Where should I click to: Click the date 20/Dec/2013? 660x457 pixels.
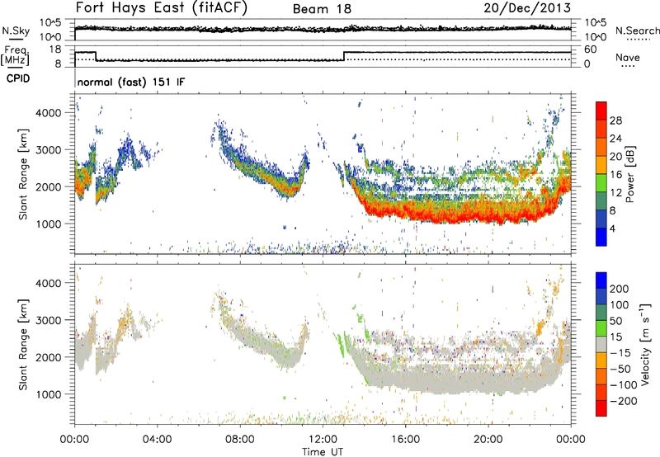click(x=527, y=7)
